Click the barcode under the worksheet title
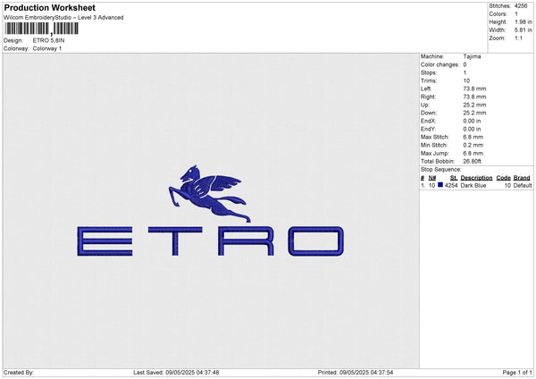This screenshot has height=379, width=536. [42, 29]
